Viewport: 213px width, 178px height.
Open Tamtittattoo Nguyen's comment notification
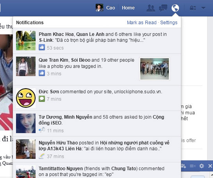[x=97, y=170]
